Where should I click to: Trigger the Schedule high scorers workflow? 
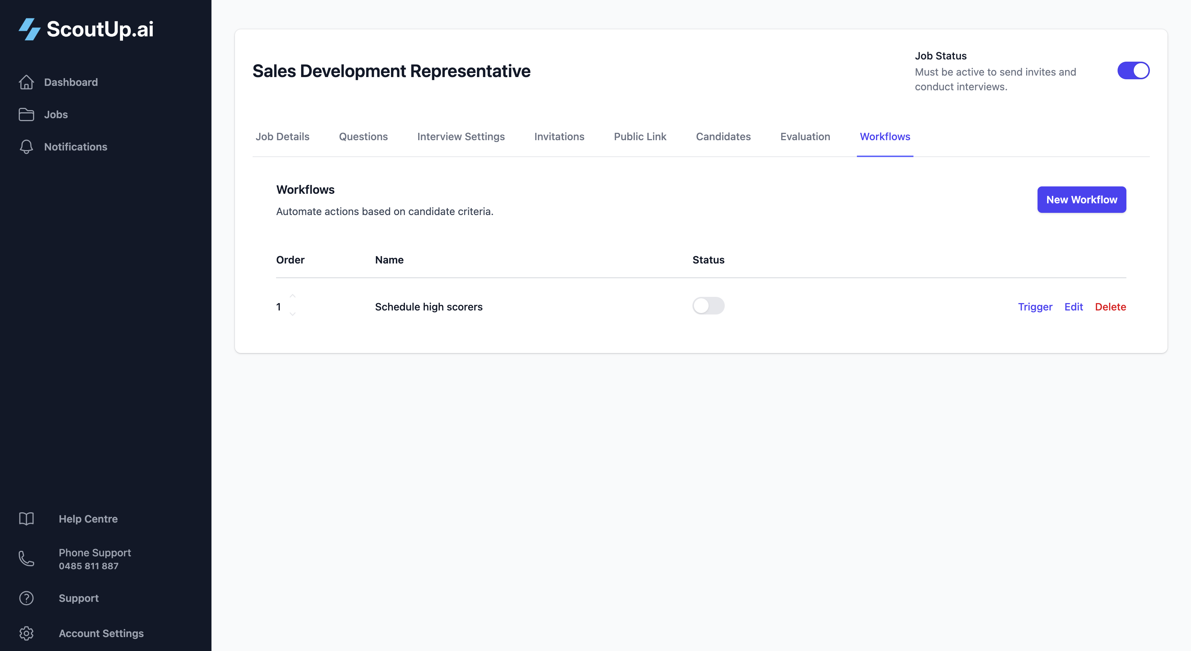[x=1035, y=307]
